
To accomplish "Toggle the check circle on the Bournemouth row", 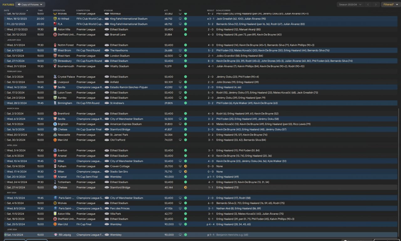I will point(5,66).
